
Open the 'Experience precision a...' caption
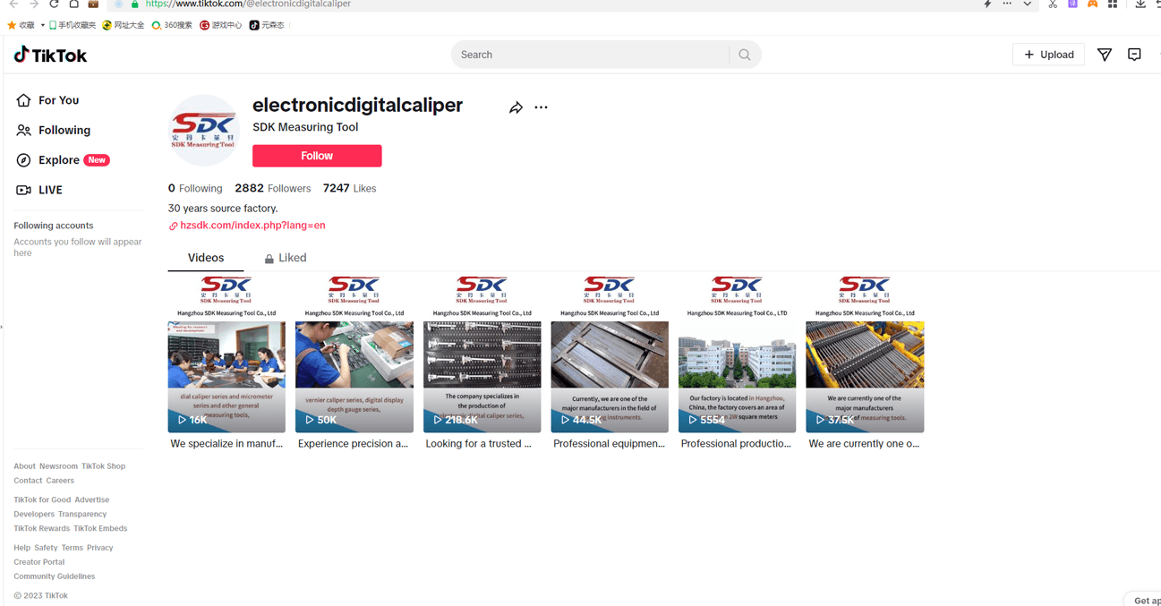pos(354,443)
